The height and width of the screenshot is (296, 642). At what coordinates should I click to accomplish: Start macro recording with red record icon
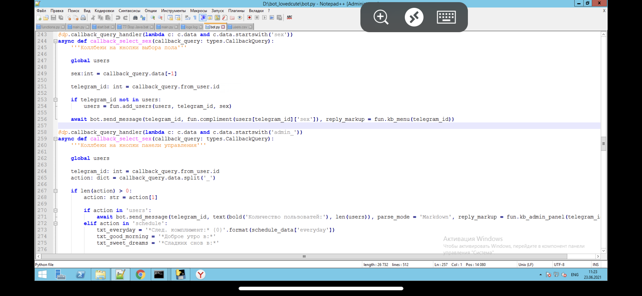click(249, 18)
